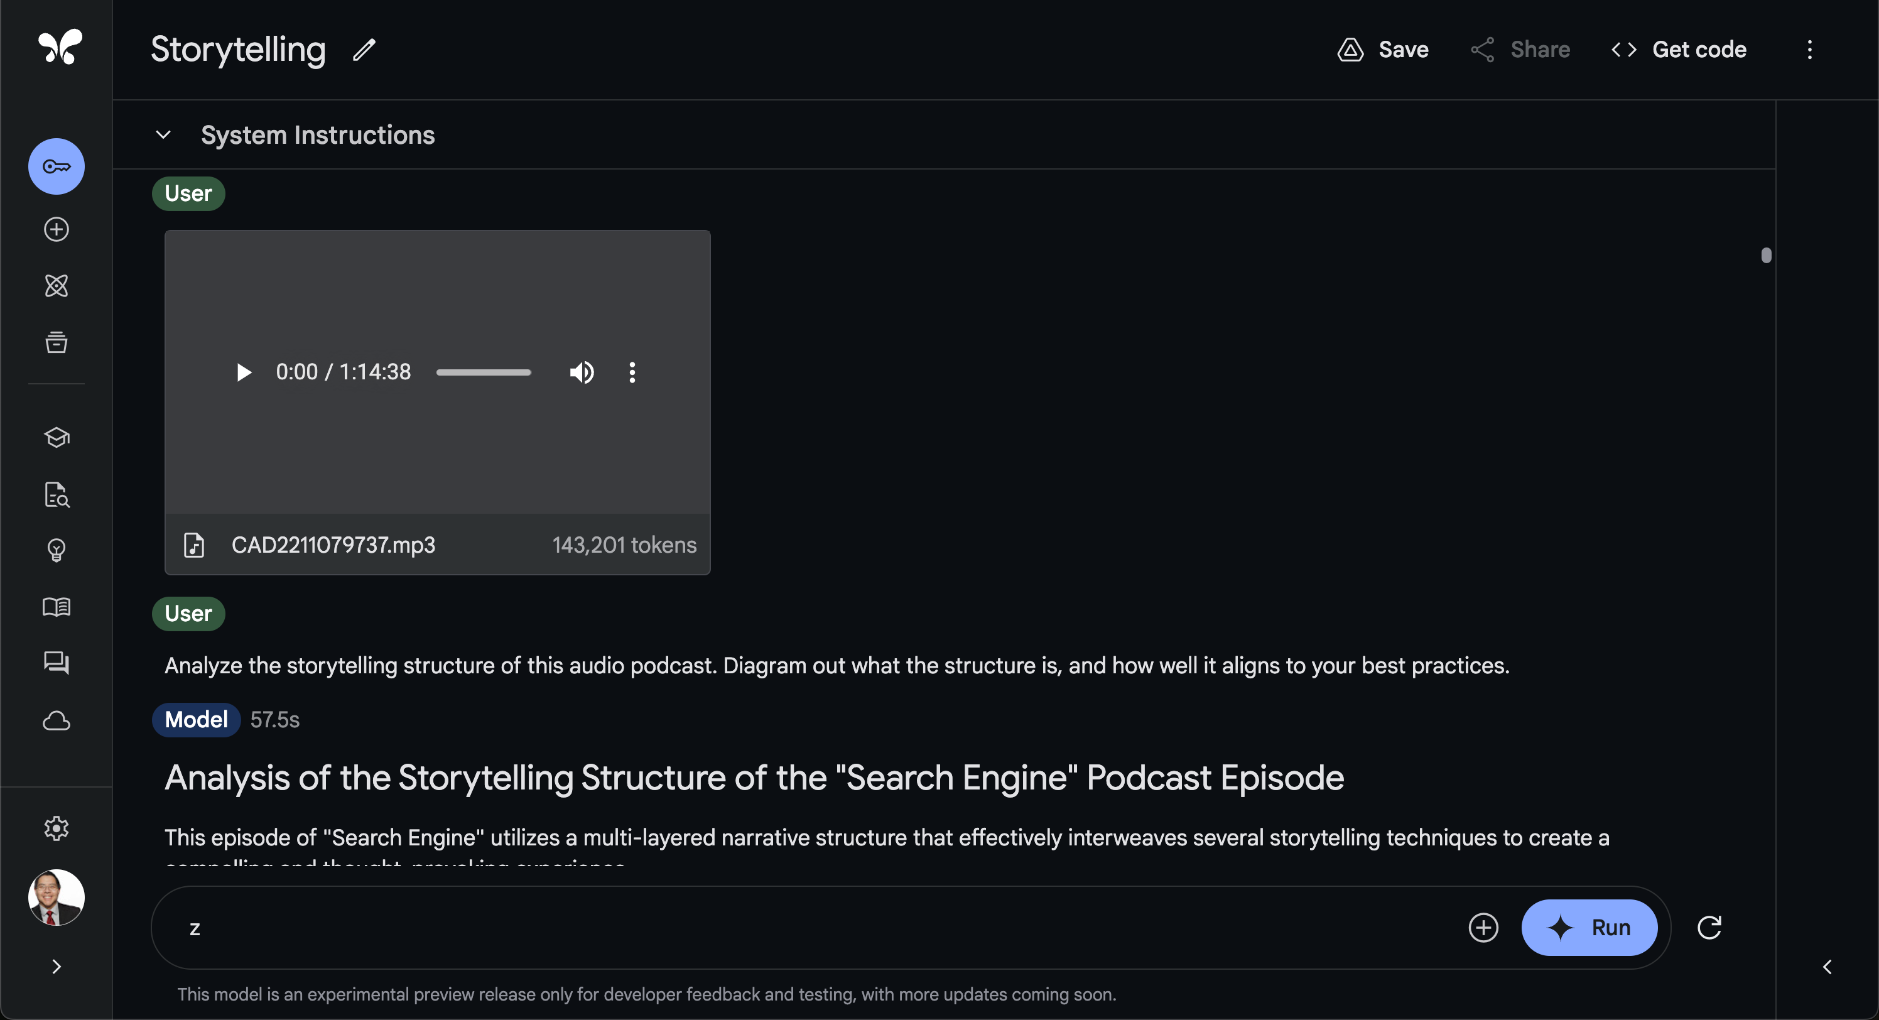The height and width of the screenshot is (1020, 1879).
Task: Open the lightbulb icon in sidebar
Action: click(x=56, y=550)
